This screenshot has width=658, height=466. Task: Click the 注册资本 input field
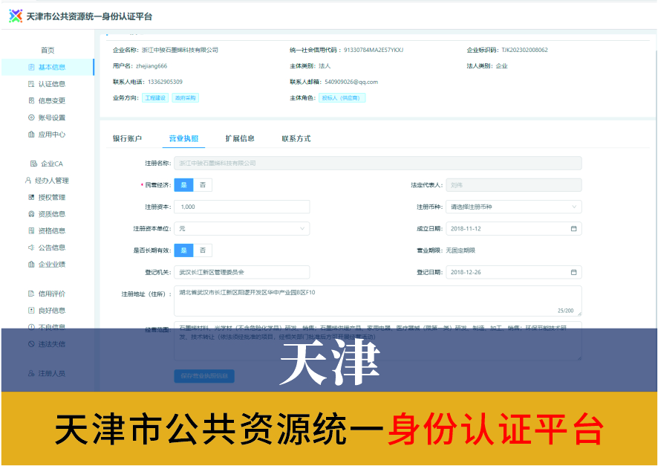(241, 207)
